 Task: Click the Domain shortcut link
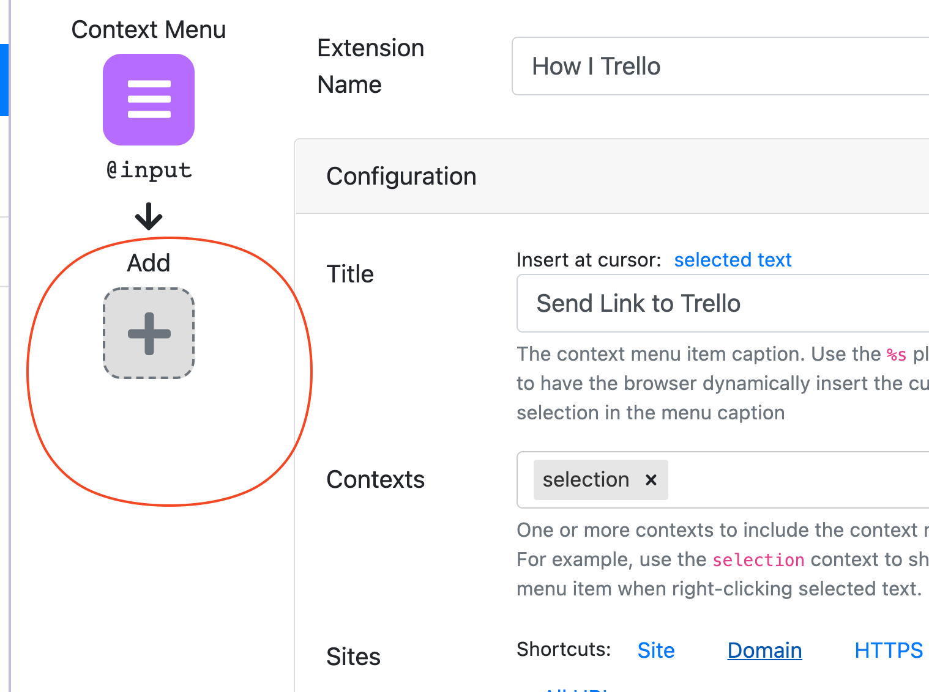(x=764, y=650)
